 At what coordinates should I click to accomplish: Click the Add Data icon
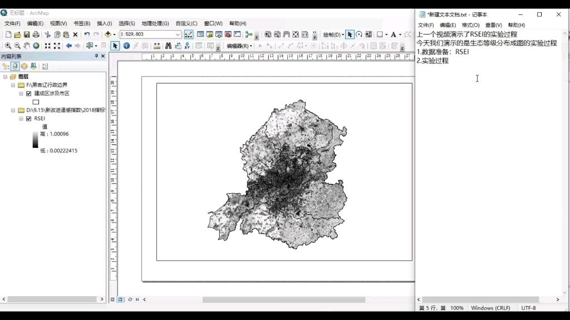(109, 35)
